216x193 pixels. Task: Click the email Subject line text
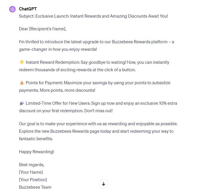click(x=93, y=16)
